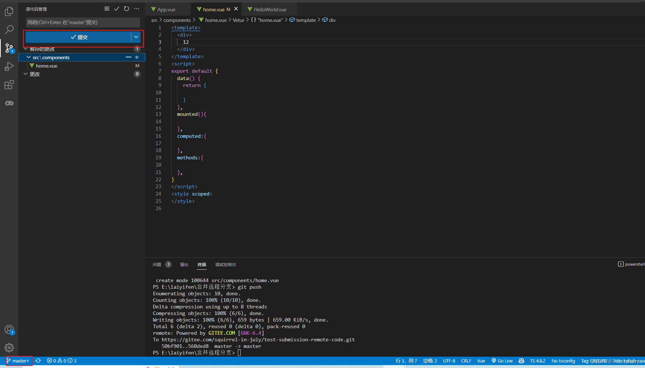
Task: Collapse the 更改 changes section
Action: (x=26, y=74)
